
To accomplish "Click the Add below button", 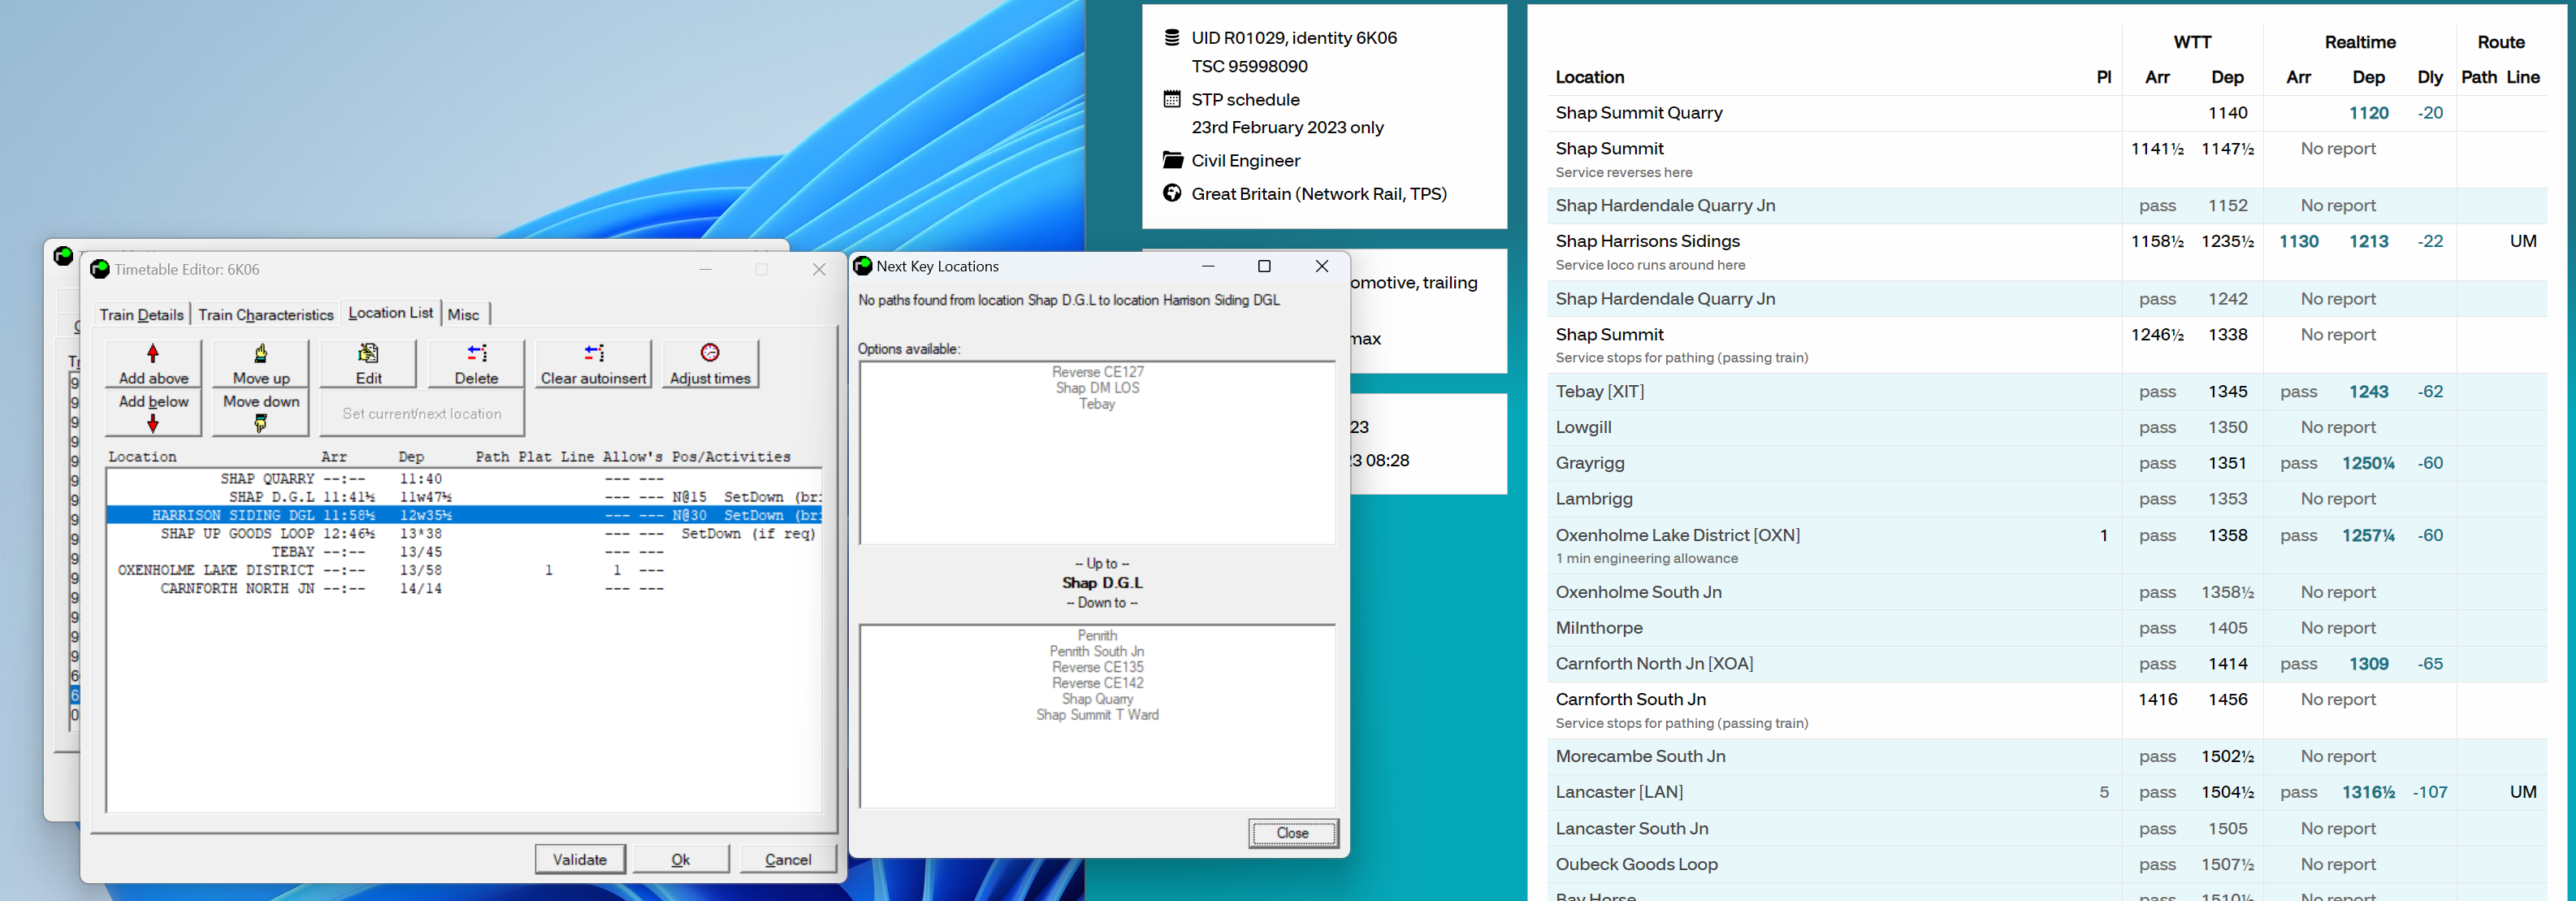I will [x=153, y=413].
